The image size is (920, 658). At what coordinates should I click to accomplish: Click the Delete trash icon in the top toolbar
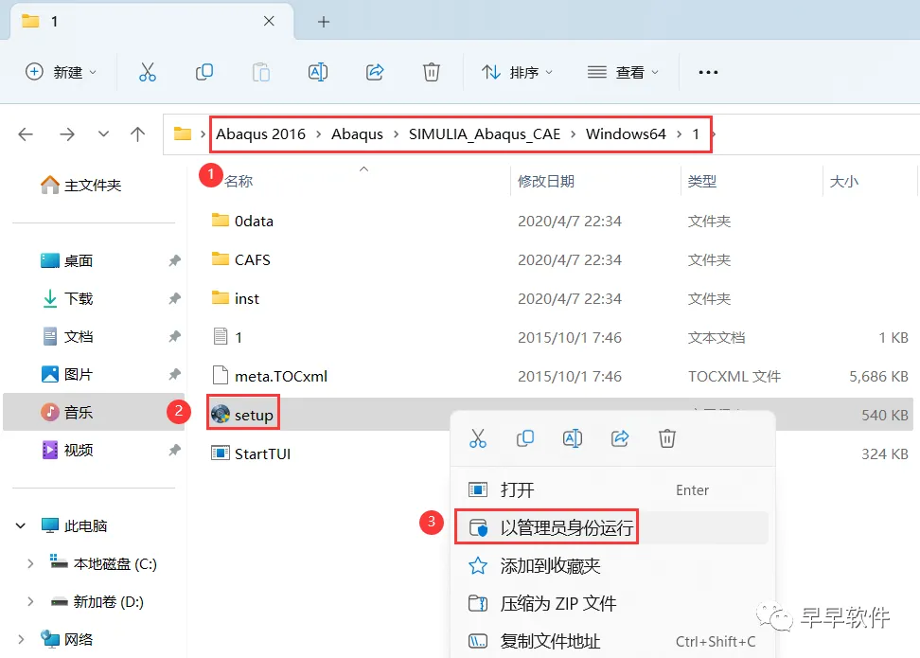pyautogui.click(x=432, y=72)
